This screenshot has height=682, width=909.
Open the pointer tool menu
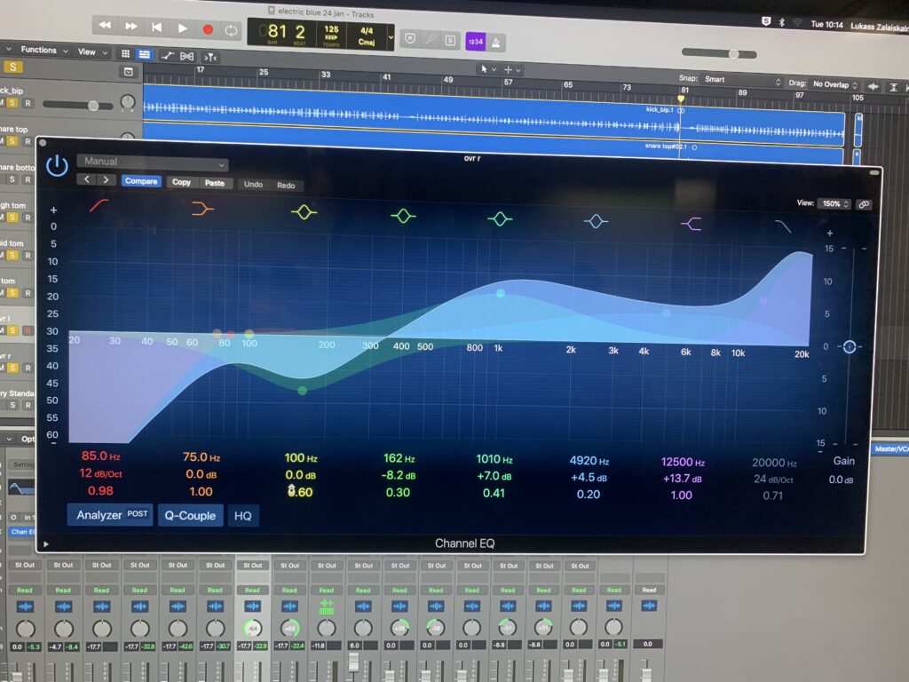click(x=487, y=69)
